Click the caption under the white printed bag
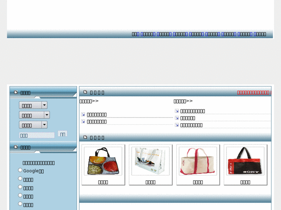 pyautogui.click(x=150, y=182)
